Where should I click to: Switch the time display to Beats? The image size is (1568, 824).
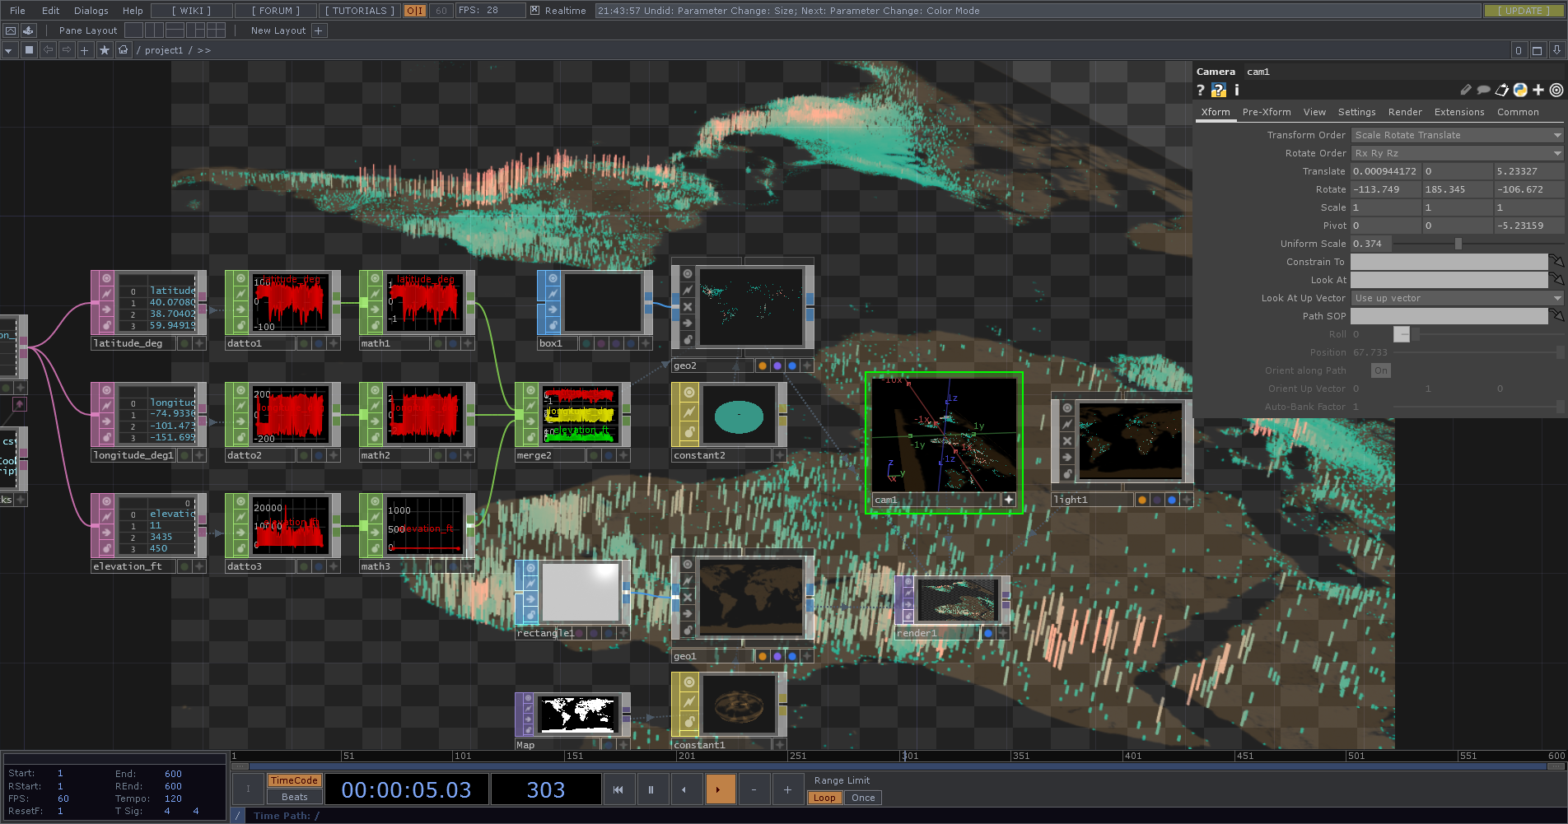pyautogui.click(x=294, y=797)
